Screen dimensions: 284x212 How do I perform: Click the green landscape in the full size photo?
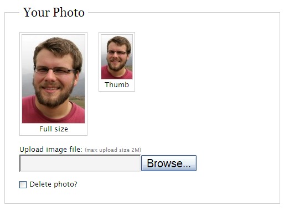pyautogui.click(x=79, y=101)
